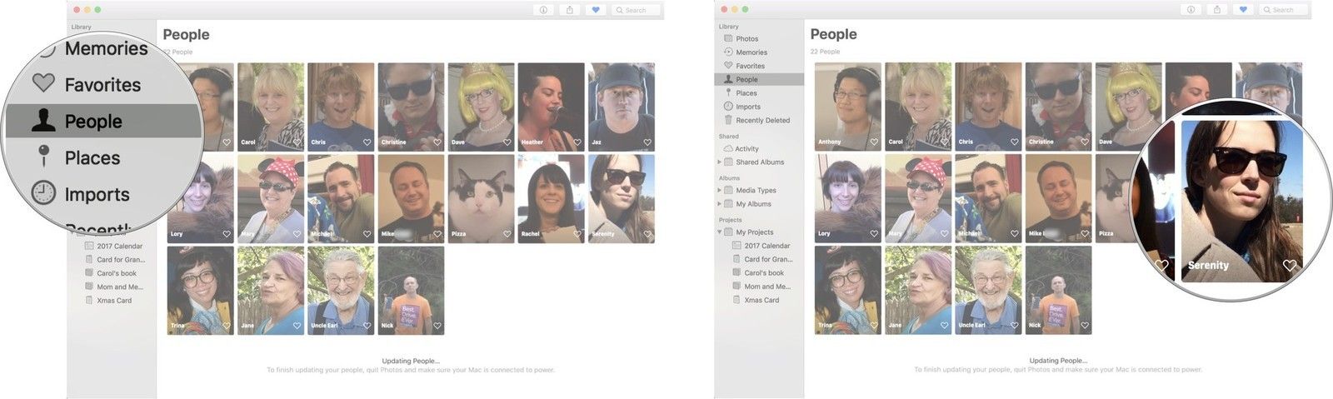Viewport: 1333px width, 399px height.
Task: Expand the Shared Albums disclosure triangle
Action: coord(720,162)
